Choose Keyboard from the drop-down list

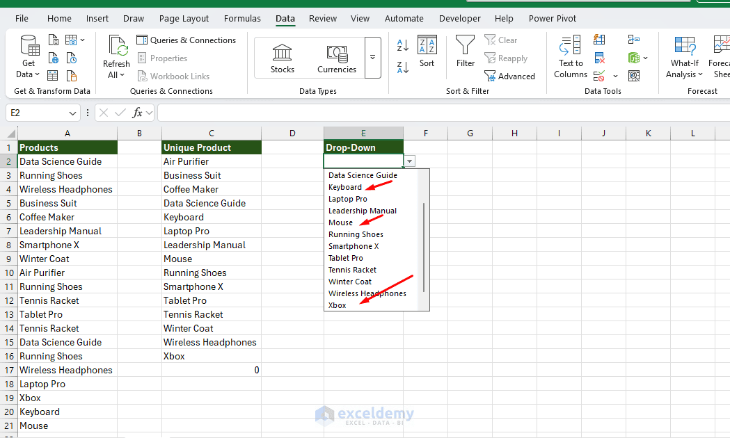[x=345, y=187]
